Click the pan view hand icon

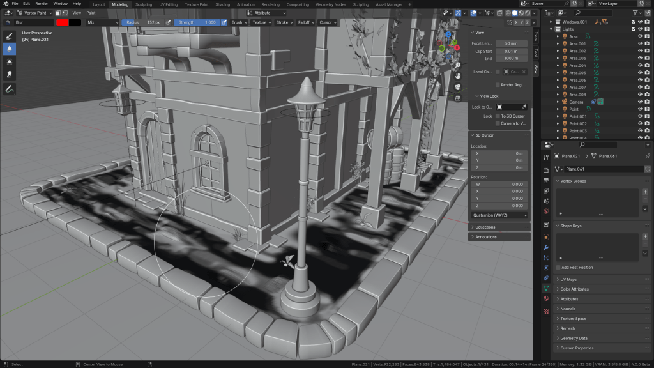458,75
